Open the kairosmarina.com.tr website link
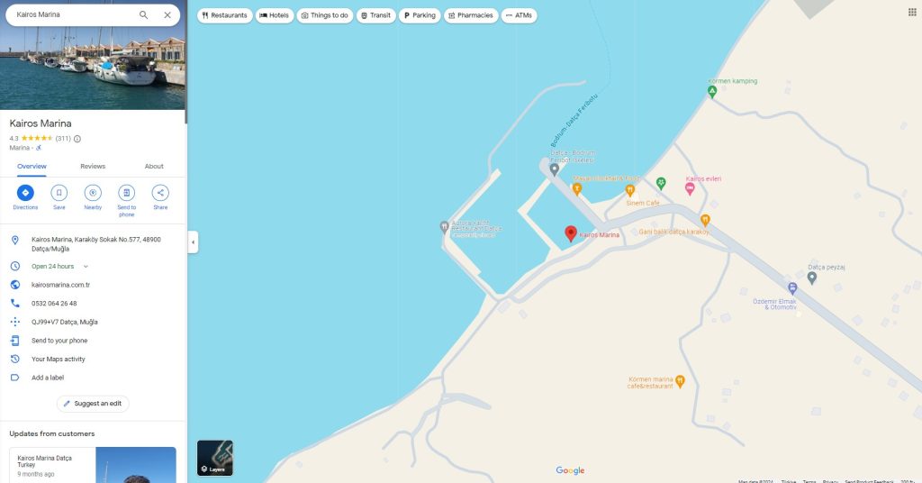 click(60, 285)
